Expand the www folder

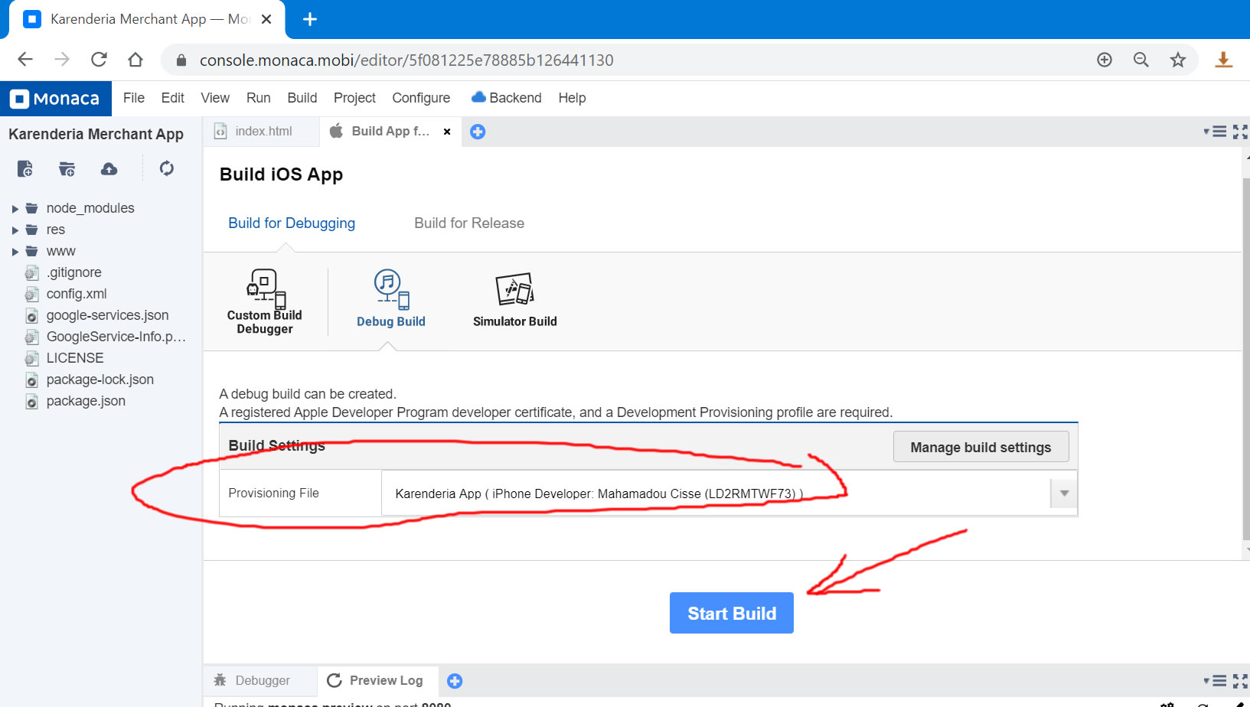(x=15, y=252)
